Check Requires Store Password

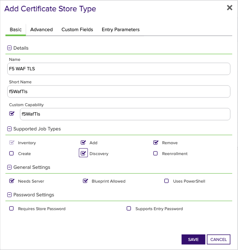[12, 209]
